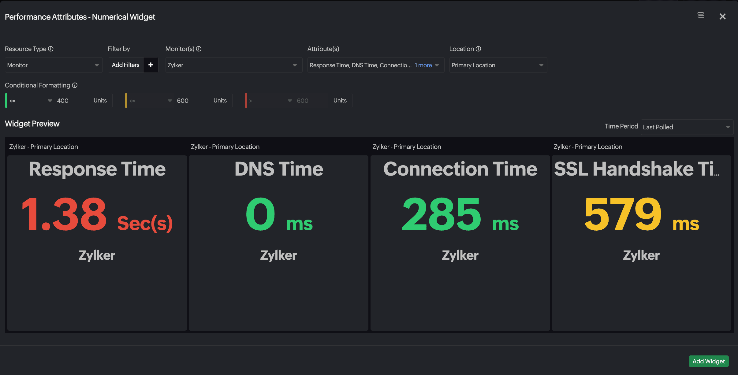Click the Monitor(s) info icon
738x375 pixels.
[199, 49]
